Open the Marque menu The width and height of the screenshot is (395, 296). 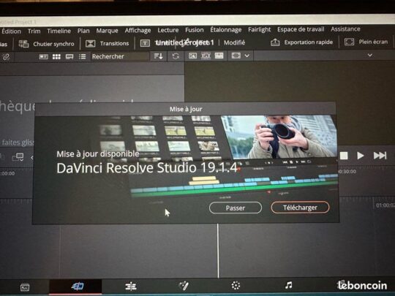pyautogui.click(x=107, y=31)
